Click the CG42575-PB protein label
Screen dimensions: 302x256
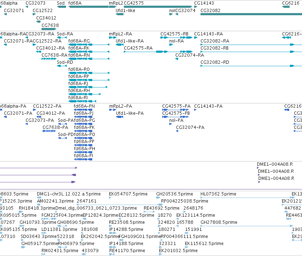(176, 113)
